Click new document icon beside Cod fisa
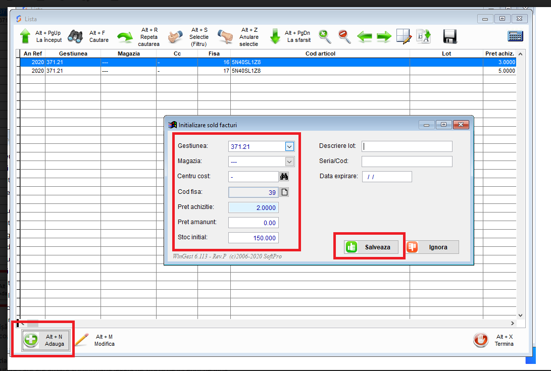The width and height of the screenshot is (551, 371). point(284,192)
